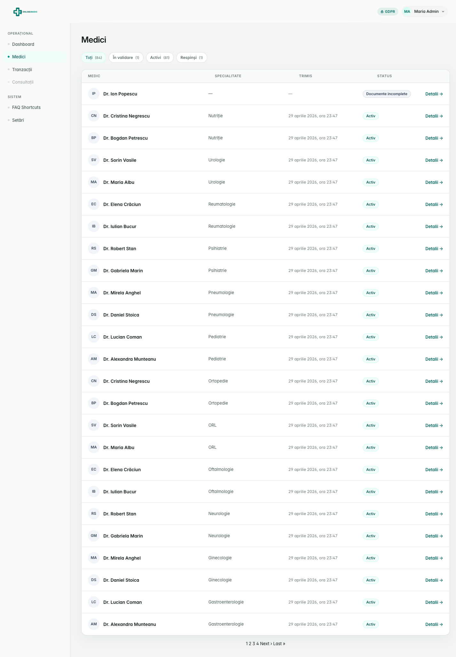Click the RS avatar in the Neurologie row
Screen dimensions: 456x657
click(94, 514)
